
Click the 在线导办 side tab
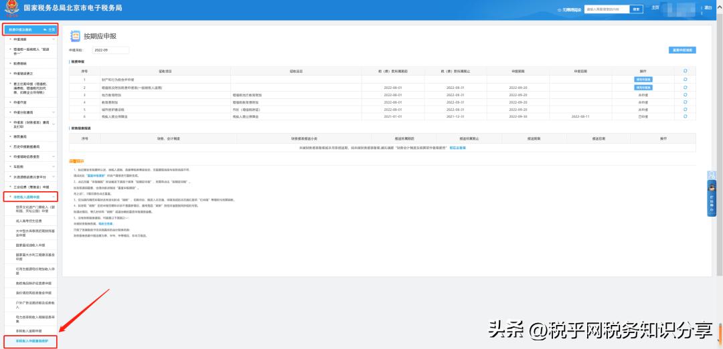(x=712, y=198)
